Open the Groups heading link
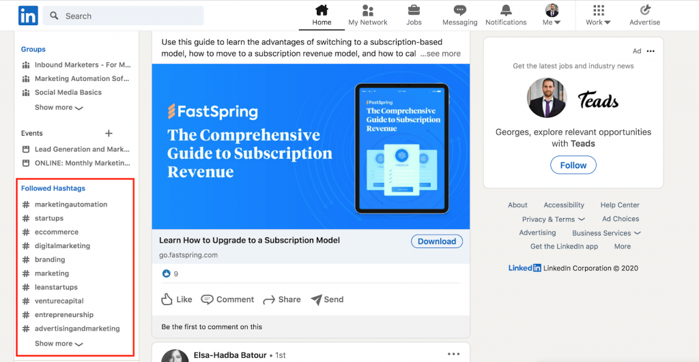 tap(33, 49)
